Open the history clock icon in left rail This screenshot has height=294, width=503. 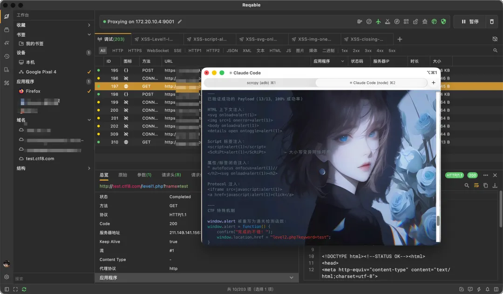[7, 56]
